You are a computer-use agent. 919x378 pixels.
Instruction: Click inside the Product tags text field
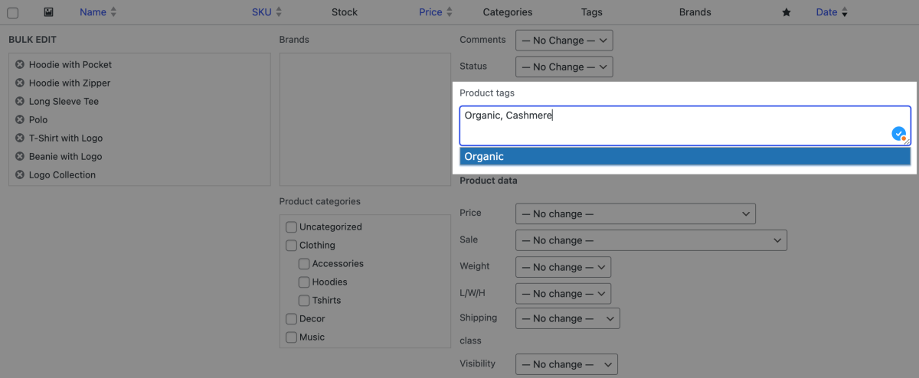[x=674, y=125]
